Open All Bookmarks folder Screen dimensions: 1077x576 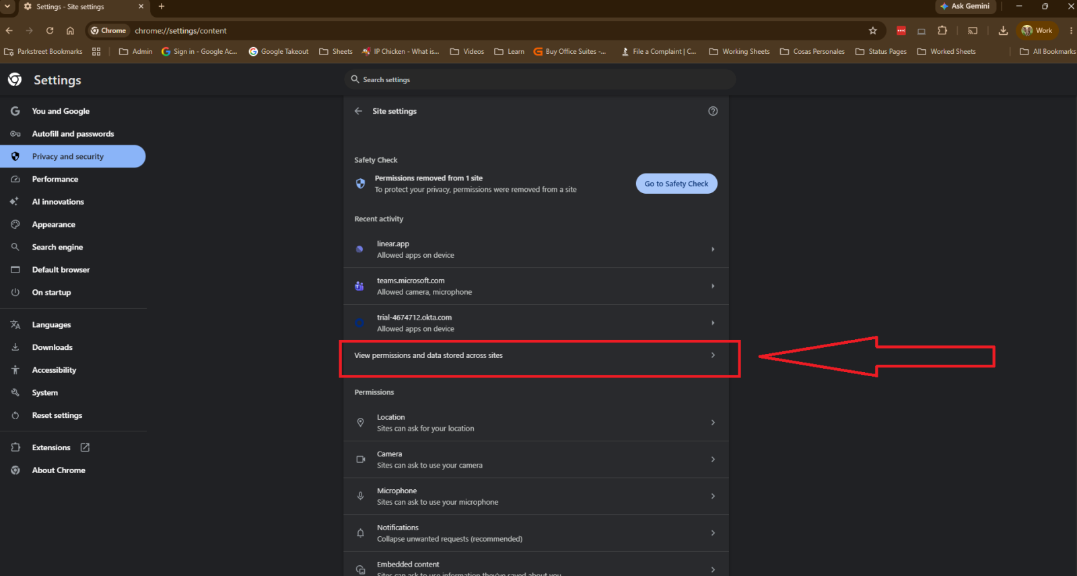[x=1047, y=51]
